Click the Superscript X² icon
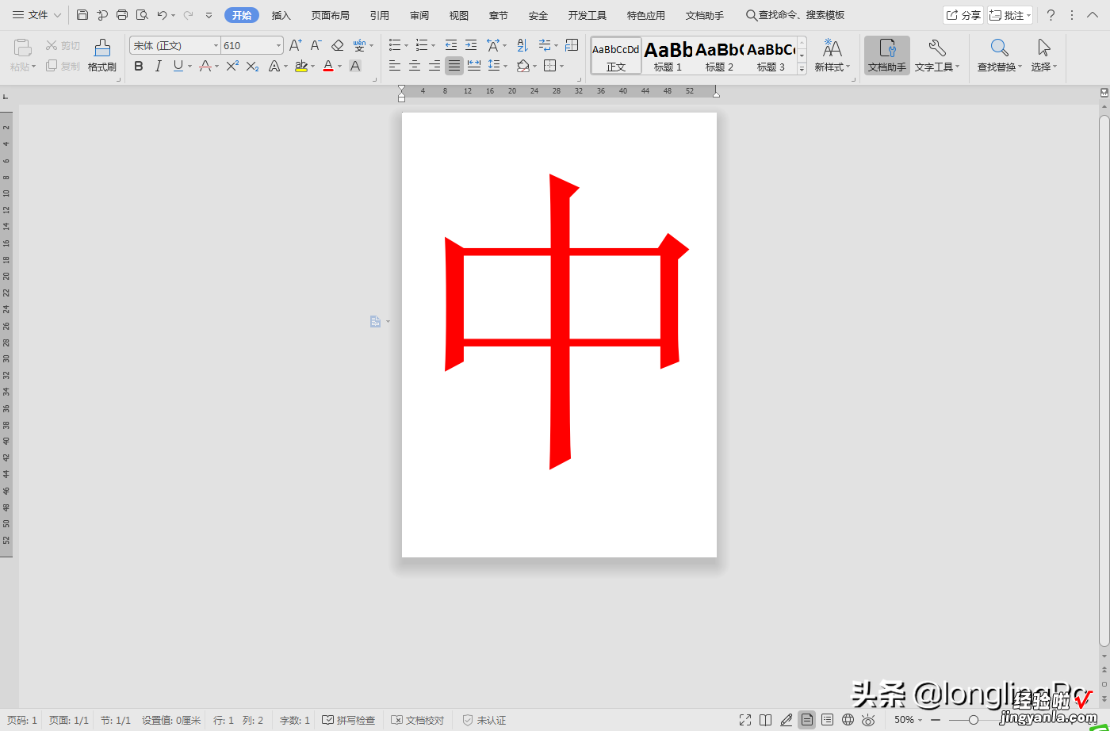1110x731 pixels. tap(232, 67)
